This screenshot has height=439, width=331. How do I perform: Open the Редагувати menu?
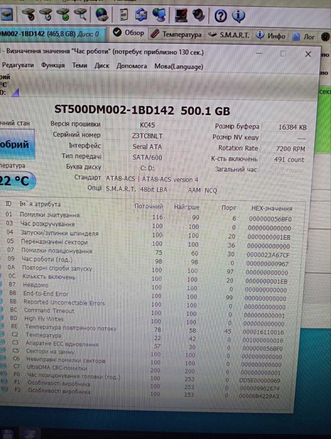pos(18,65)
